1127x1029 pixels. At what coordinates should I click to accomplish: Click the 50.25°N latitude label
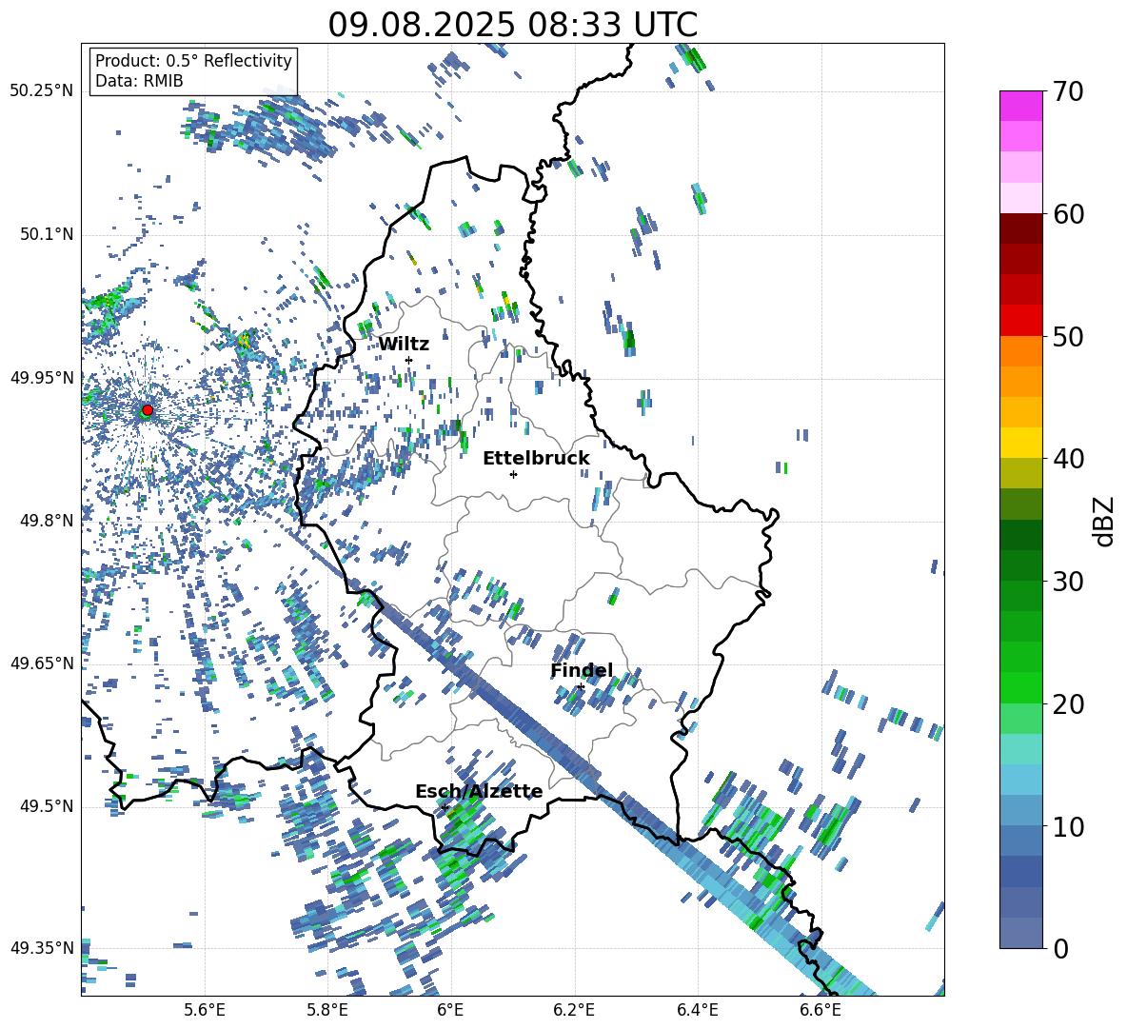(42, 91)
